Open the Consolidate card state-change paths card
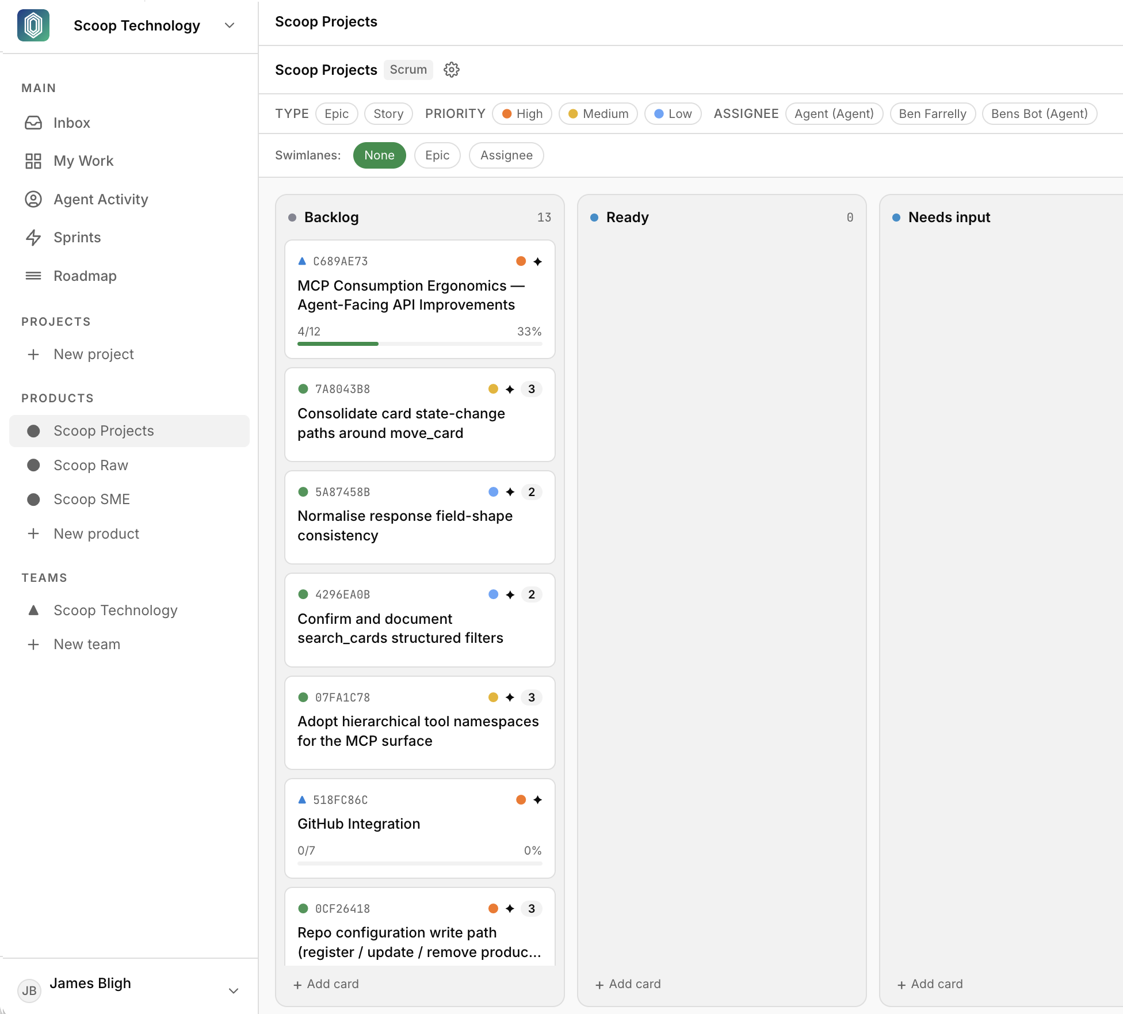Image resolution: width=1123 pixels, height=1014 pixels. [x=420, y=414]
